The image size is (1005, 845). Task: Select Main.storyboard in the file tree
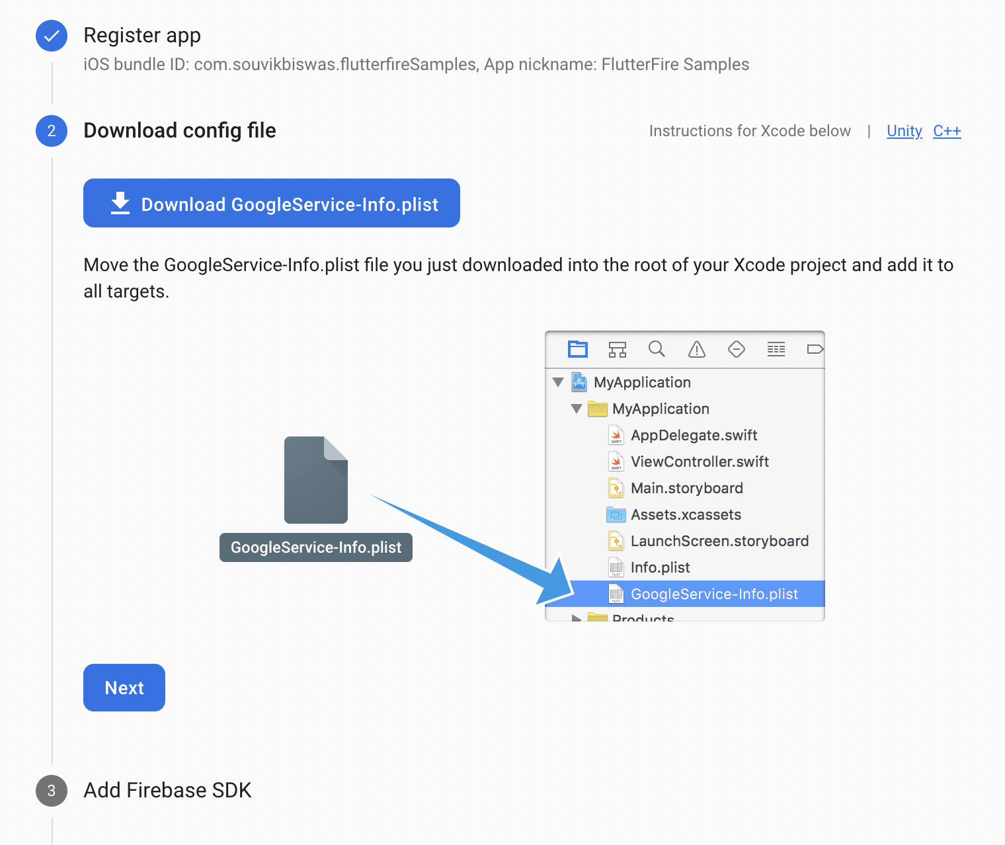point(686,488)
